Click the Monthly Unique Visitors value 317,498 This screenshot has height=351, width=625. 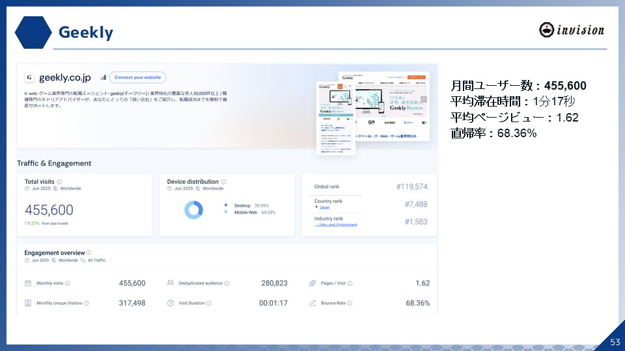click(x=132, y=304)
